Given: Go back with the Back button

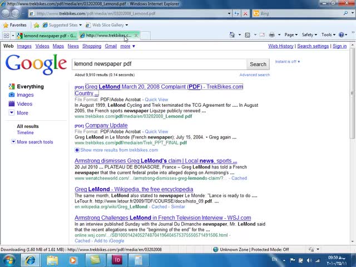Looking at the screenshot, I should tap(6, 13).
